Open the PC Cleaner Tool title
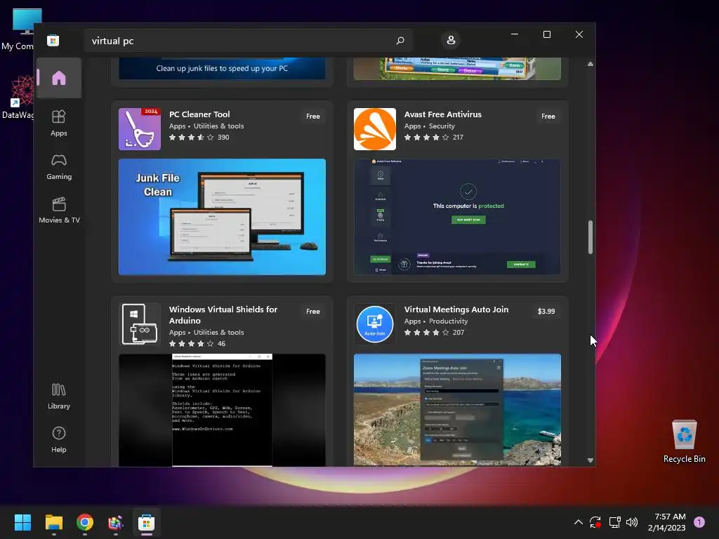 199,114
